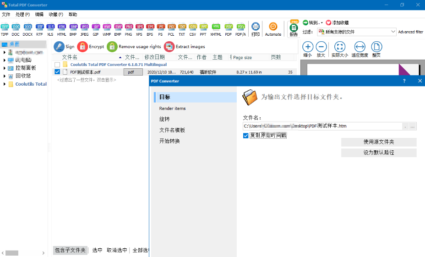Expand the blurred computer tree node

4,60
